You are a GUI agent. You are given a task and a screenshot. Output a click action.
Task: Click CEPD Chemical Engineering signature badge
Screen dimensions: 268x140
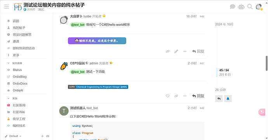click(98, 87)
